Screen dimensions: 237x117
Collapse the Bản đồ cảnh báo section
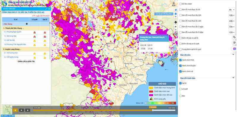point(233,78)
